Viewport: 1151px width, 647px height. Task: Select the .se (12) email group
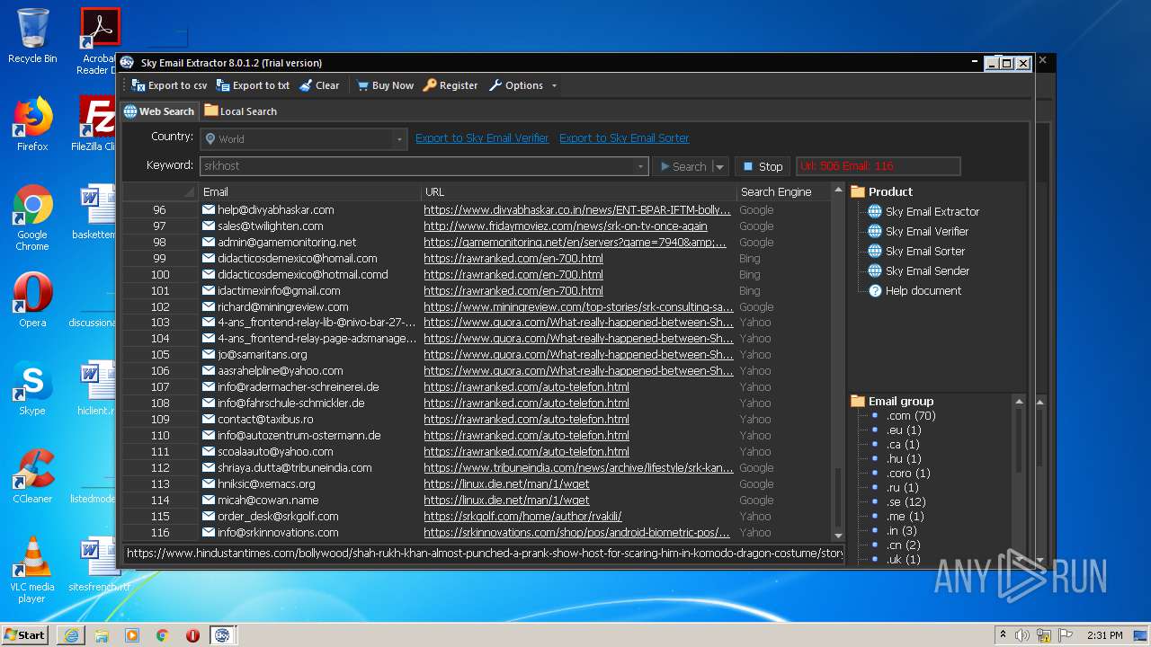[906, 501]
